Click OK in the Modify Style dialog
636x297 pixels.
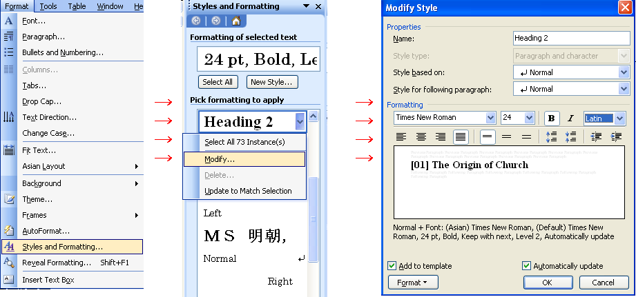(x=547, y=283)
